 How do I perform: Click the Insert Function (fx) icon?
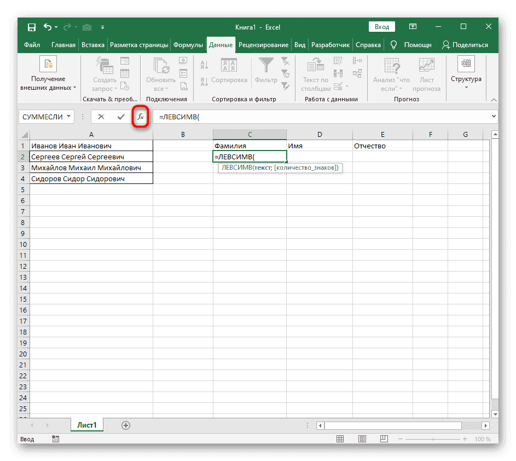141,116
